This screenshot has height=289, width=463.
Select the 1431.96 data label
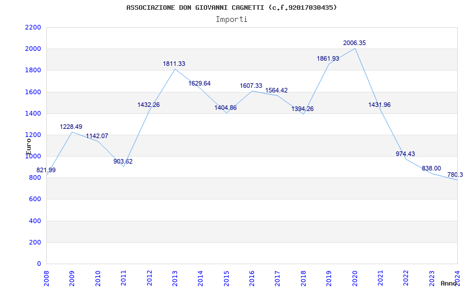coord(380,105)
